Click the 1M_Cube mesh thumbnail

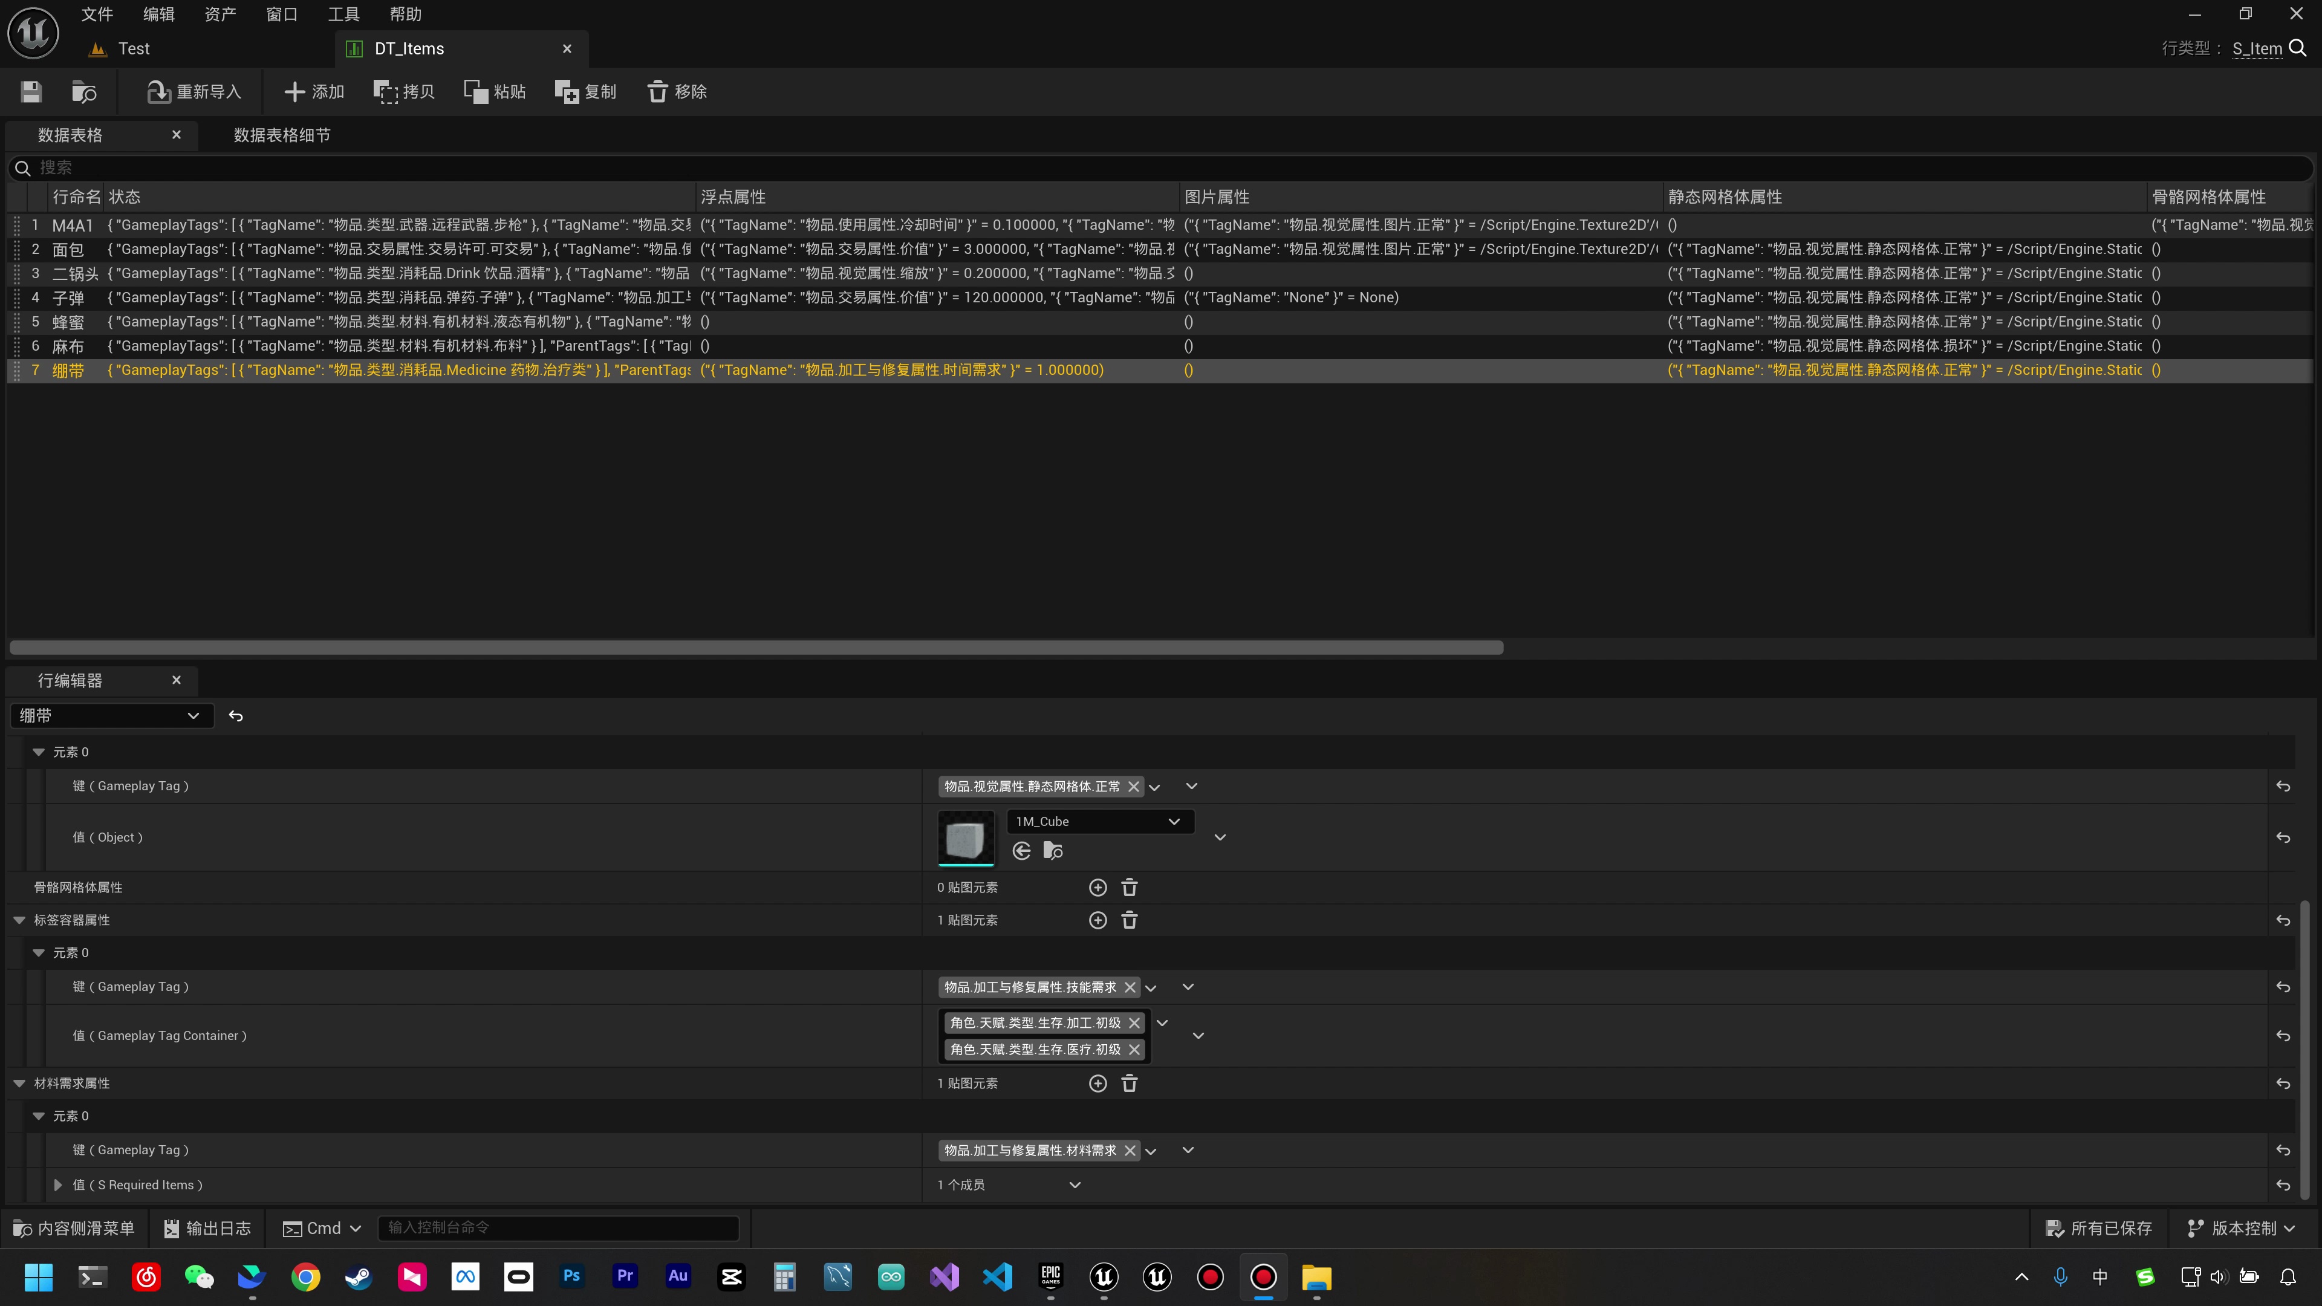pos(966,837)
